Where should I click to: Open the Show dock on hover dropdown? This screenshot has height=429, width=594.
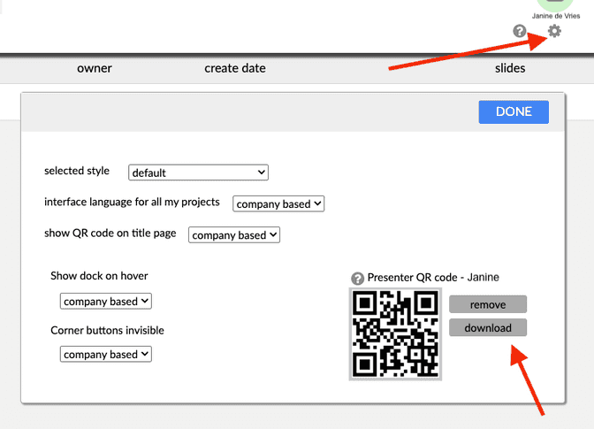tap(106, 301)
